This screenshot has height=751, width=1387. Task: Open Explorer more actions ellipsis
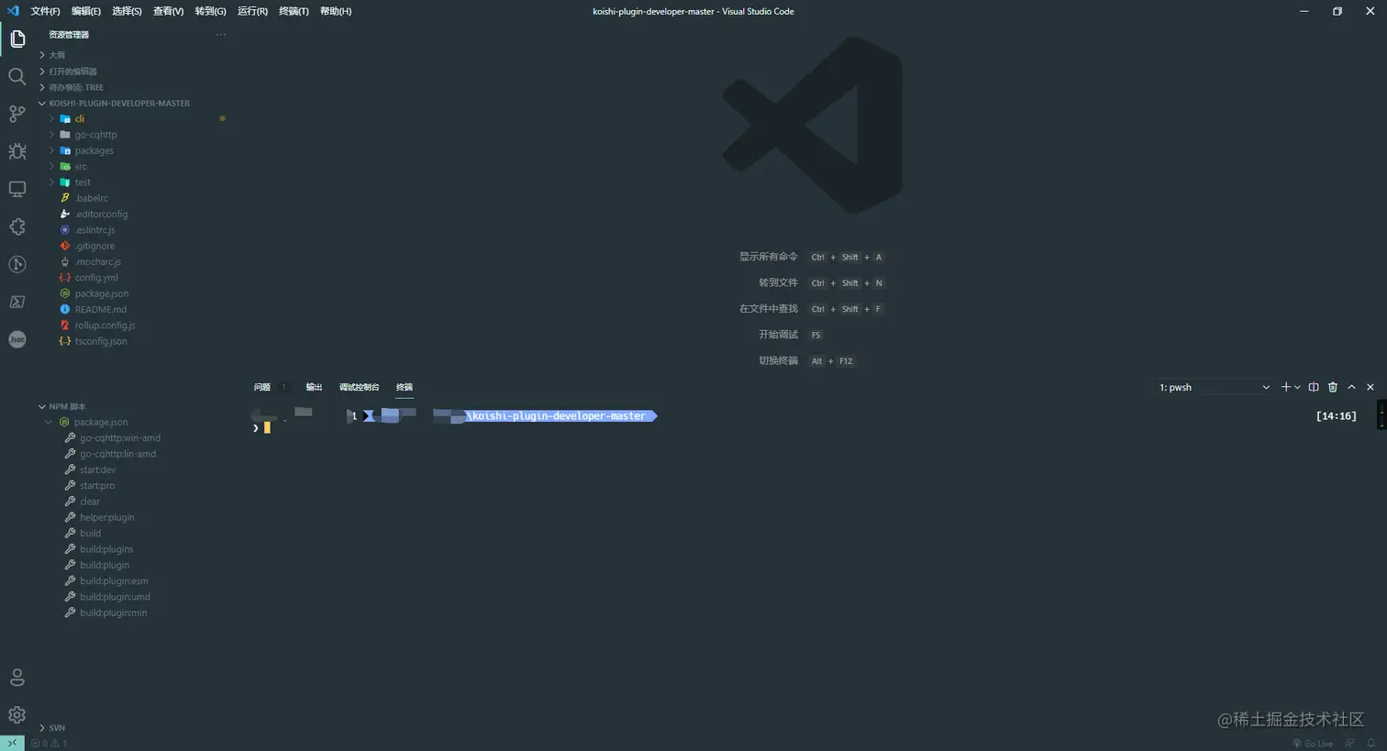(x=221, y=35)
